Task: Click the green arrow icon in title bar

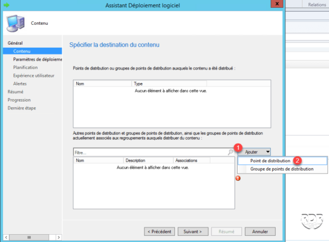Action: [7, 5]
